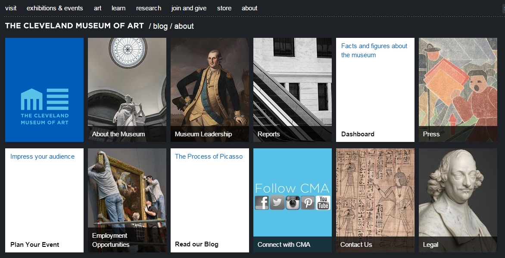The image size is (505, 258).
Task: Click the Follow CMA heading text
Action: pyautogui.click(x=292, y=188)
